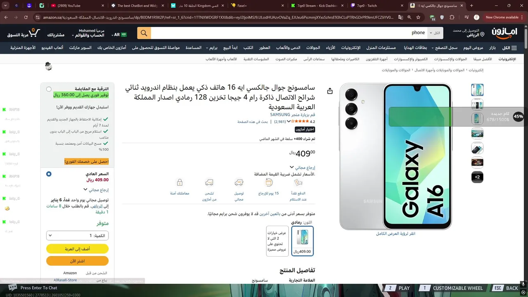The width and height of the screenshot is (528, 297).
Task: Click New Chrome available update button
Action: click(502, 17)
